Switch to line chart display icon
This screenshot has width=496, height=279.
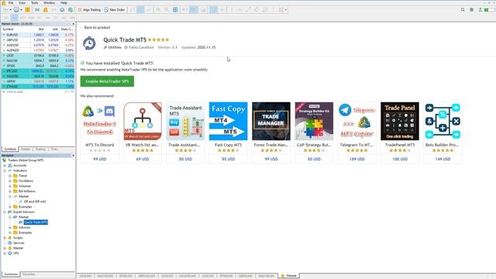149,10
